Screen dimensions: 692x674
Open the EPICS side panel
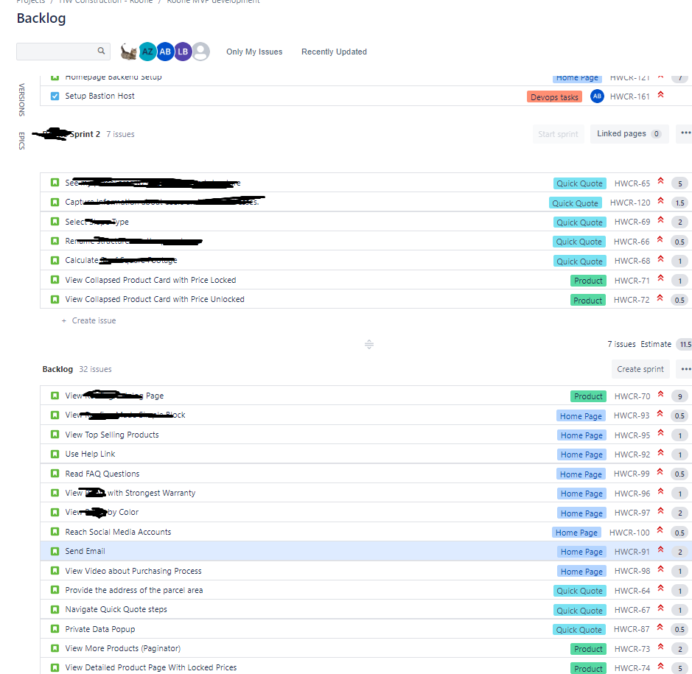[21, 141]
